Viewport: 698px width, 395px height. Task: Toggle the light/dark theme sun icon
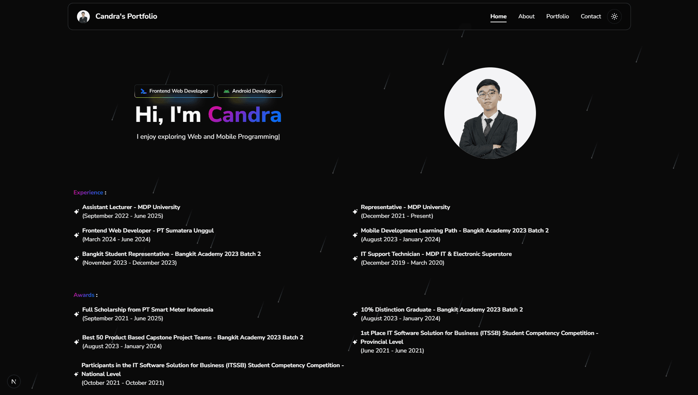click(614, 16)
